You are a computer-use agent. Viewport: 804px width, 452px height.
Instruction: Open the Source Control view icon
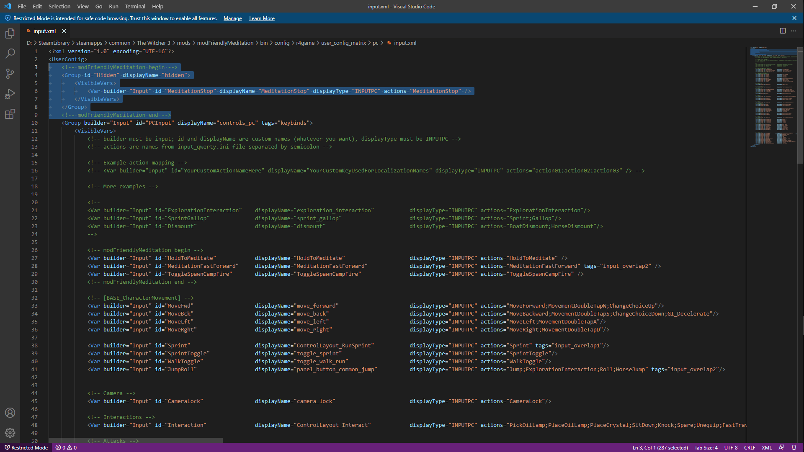point(10,74)
